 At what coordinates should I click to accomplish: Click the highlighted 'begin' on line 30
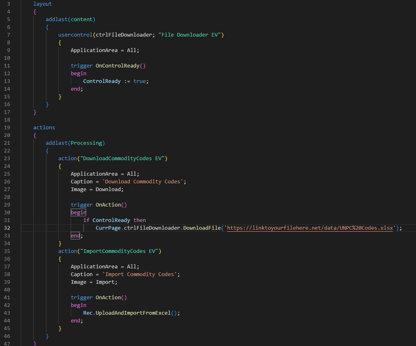pos(78,212)
